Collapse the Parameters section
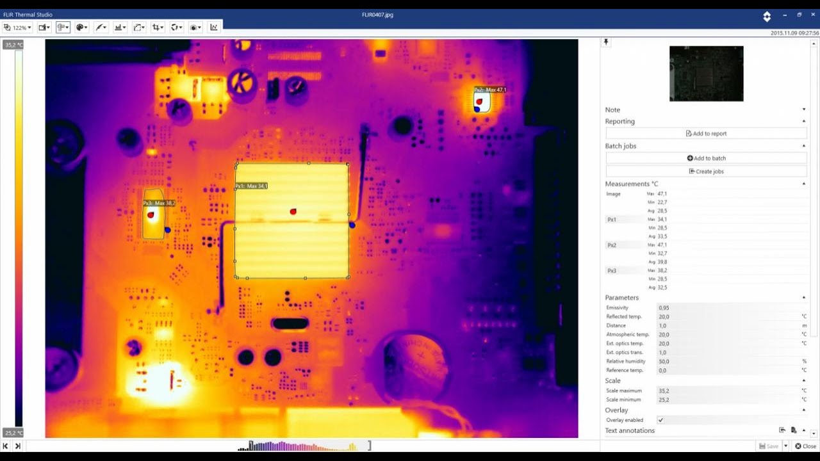 click(804, 298)
